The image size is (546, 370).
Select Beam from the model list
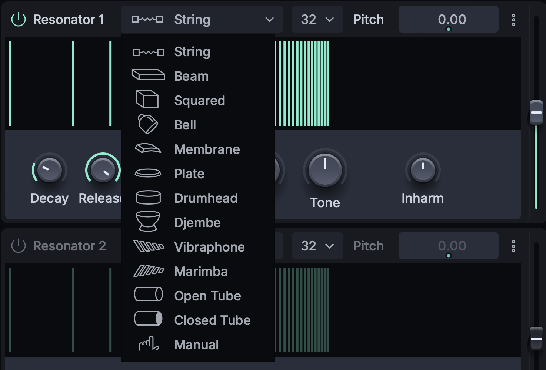[x=198, y=76]
